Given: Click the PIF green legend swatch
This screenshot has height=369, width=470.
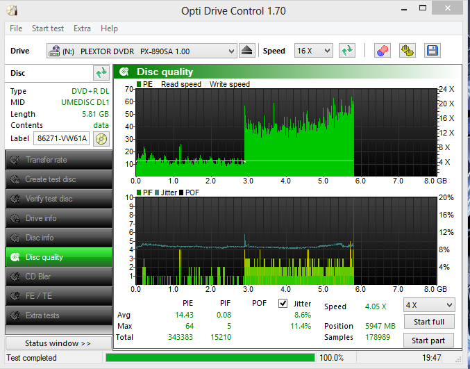Looking at the screenshot, I should tap(139, 192).
